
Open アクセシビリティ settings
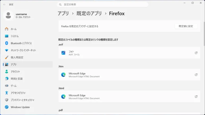tap(28, 93)
